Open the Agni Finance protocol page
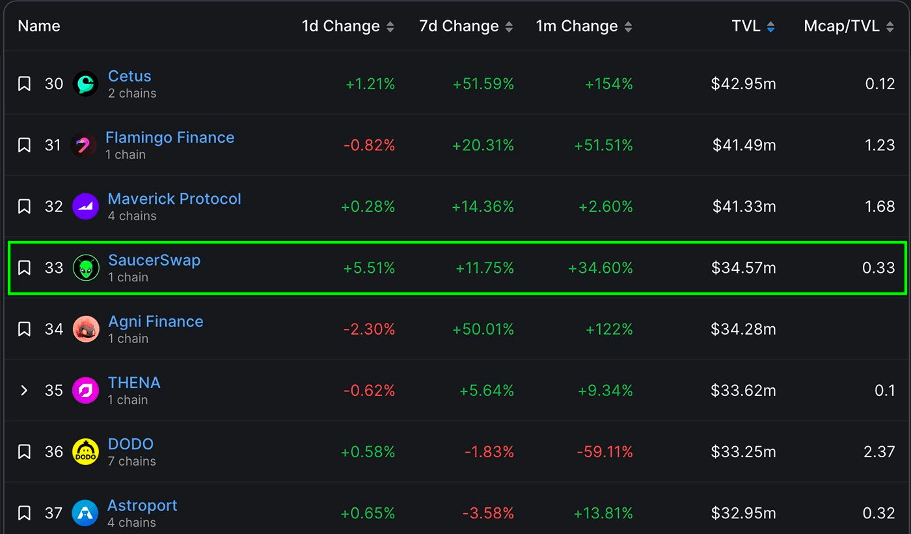This screenshot has height=534, width=911. [x=156, y=321]
